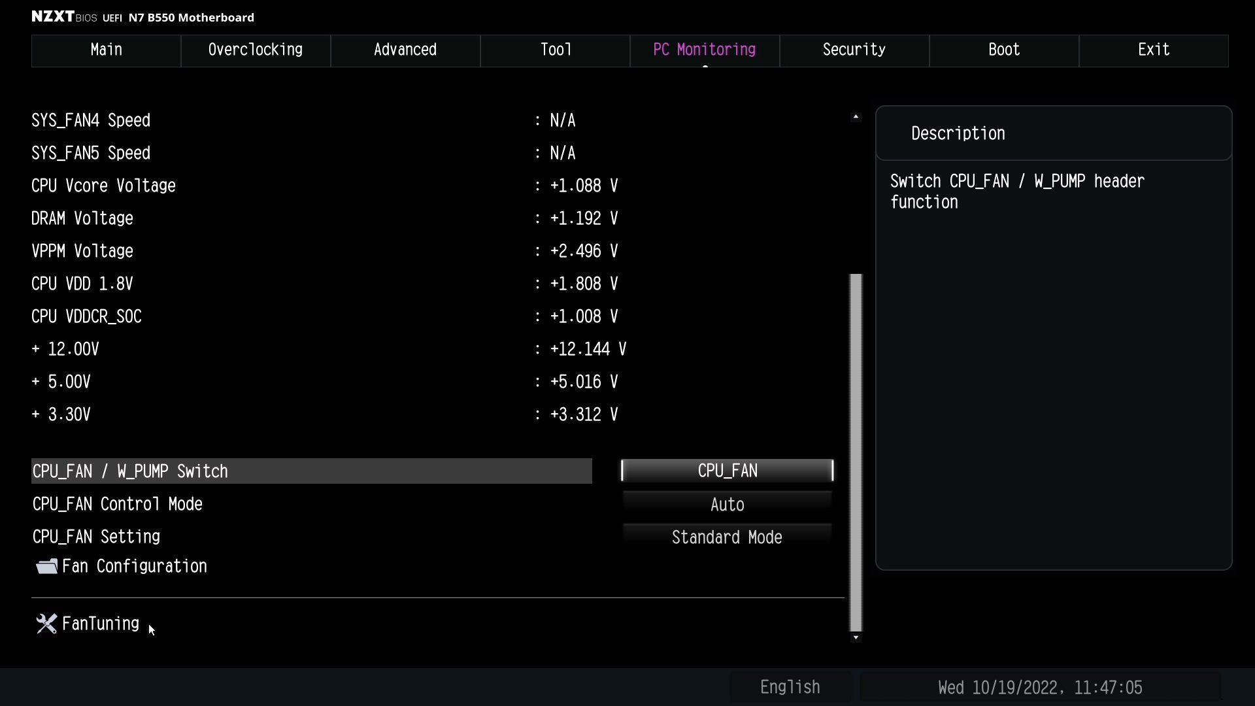Image resolution: width=1255 pixels, height=706 pixels.
Task: Click CPU Vcore Voltage label
Action: (103, 186)
